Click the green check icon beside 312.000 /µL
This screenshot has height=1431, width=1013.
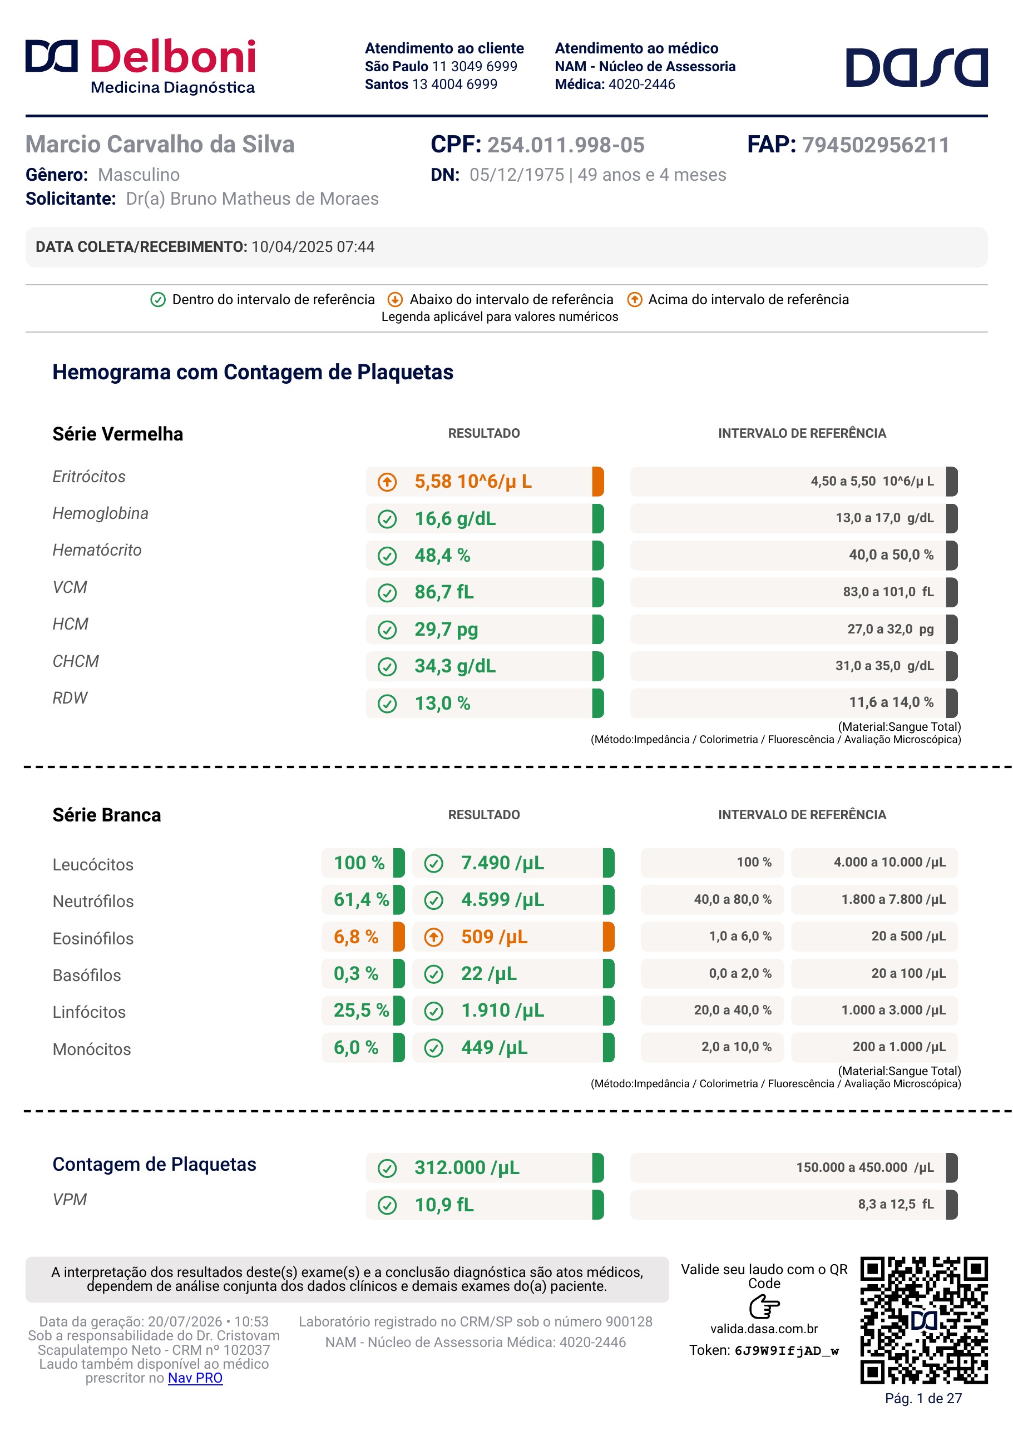pyautogui.click(x=387, y=1168)
